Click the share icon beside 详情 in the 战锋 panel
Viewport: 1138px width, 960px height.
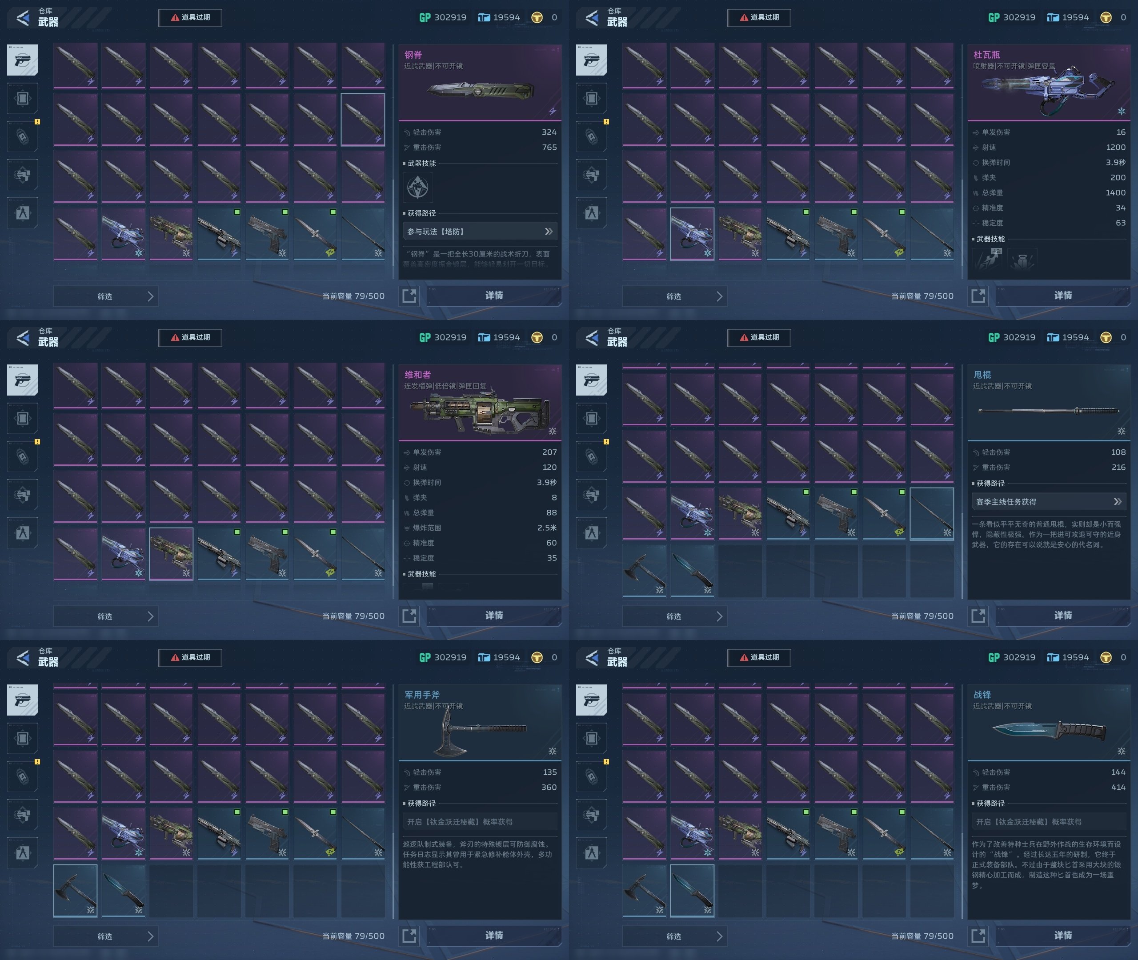pyautogui.click(x=978, y=936)
